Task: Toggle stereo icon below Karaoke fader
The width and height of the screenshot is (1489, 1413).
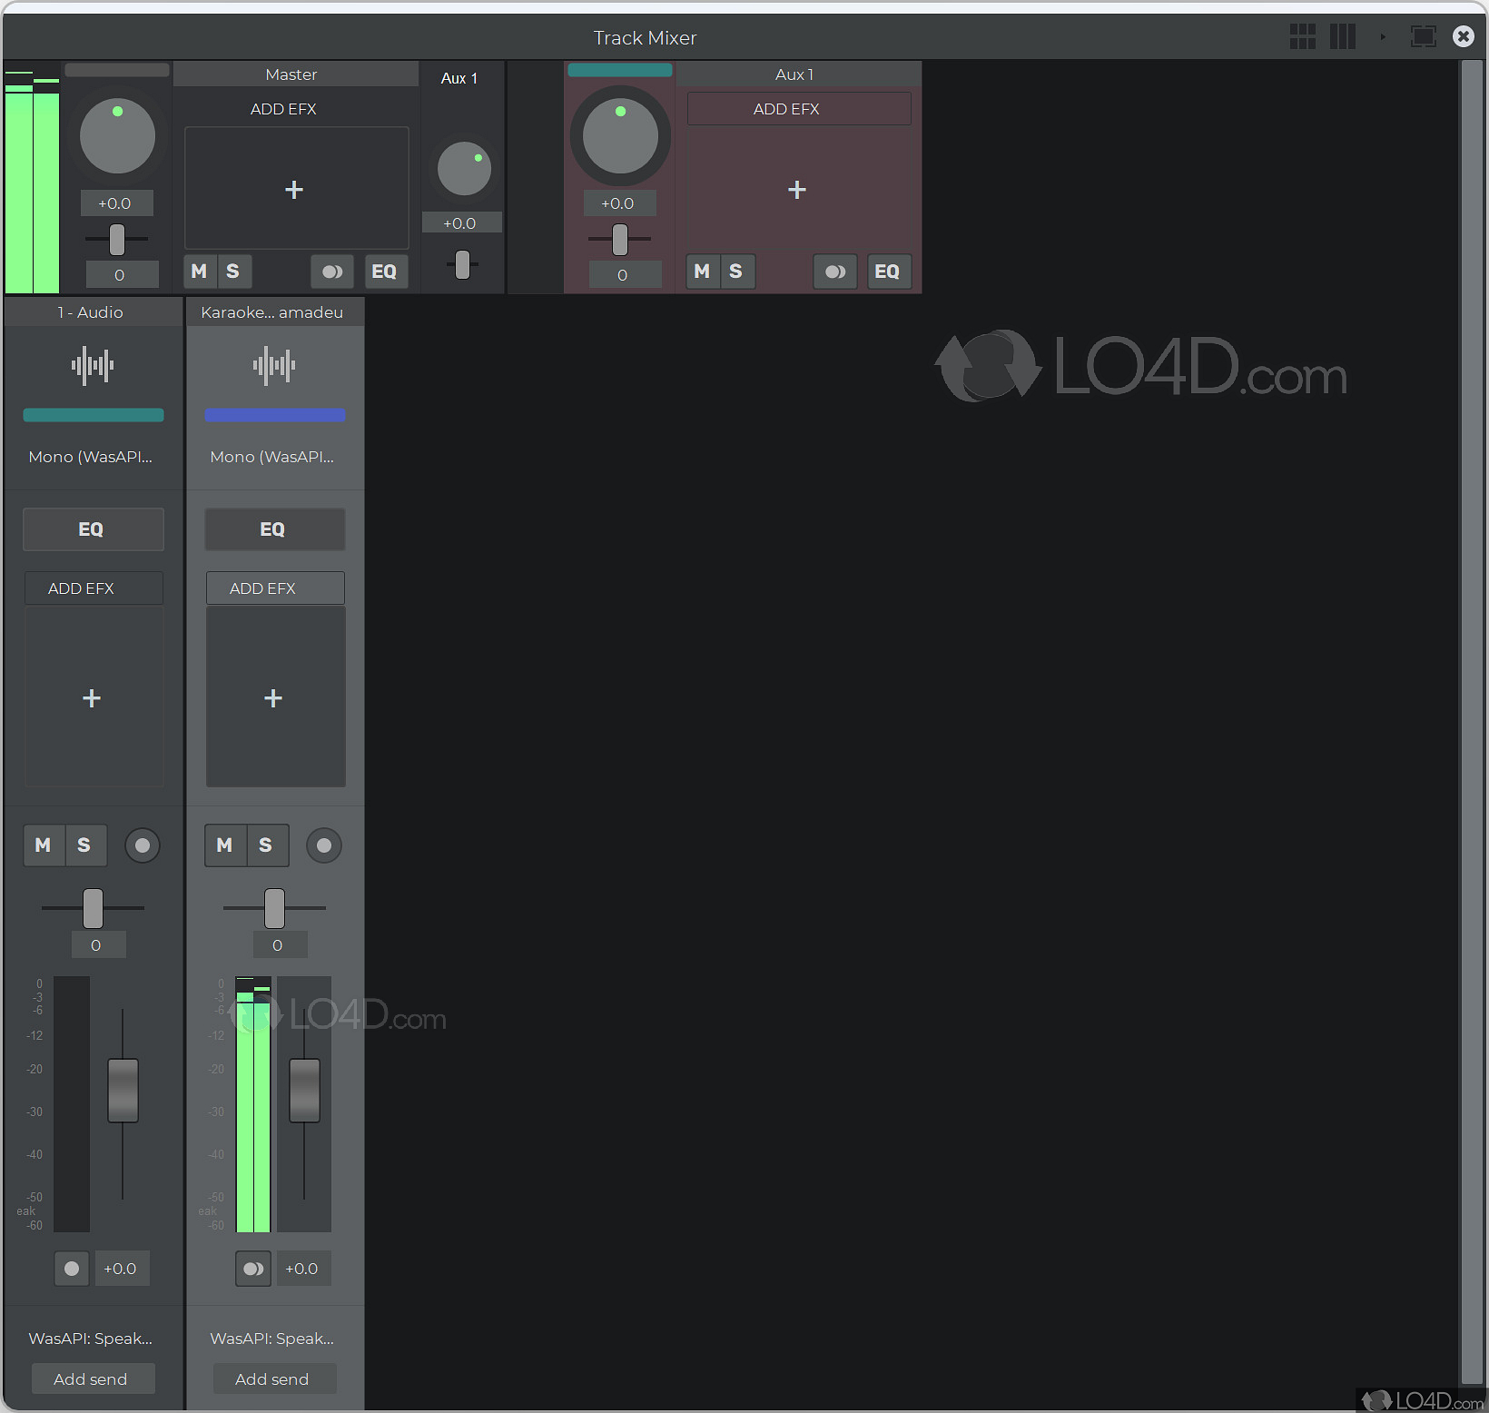Action: click(253, 1269)
